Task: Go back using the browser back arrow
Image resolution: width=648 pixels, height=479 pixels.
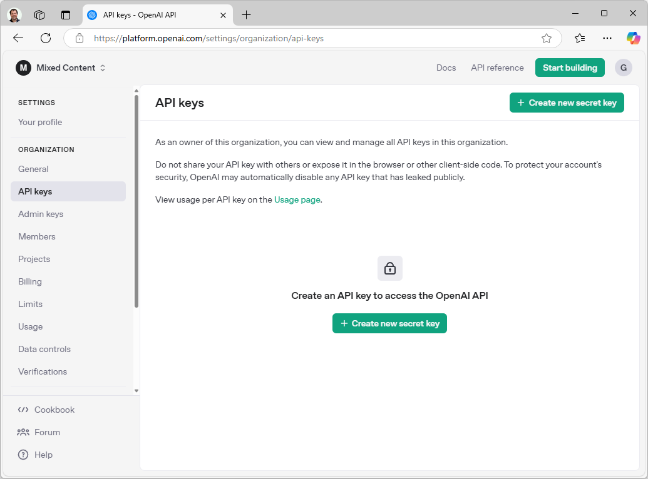Action: click(x=18, y=38)
